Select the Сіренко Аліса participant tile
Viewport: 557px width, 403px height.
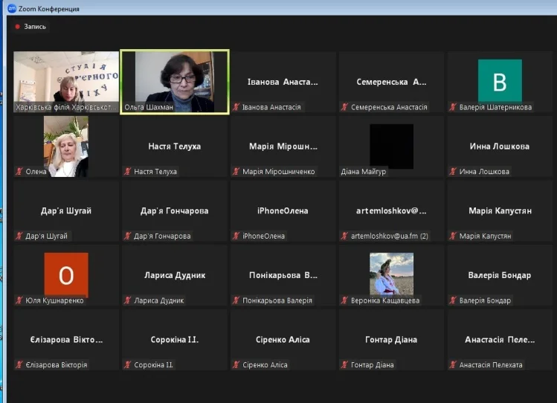[x=283, y=340]
